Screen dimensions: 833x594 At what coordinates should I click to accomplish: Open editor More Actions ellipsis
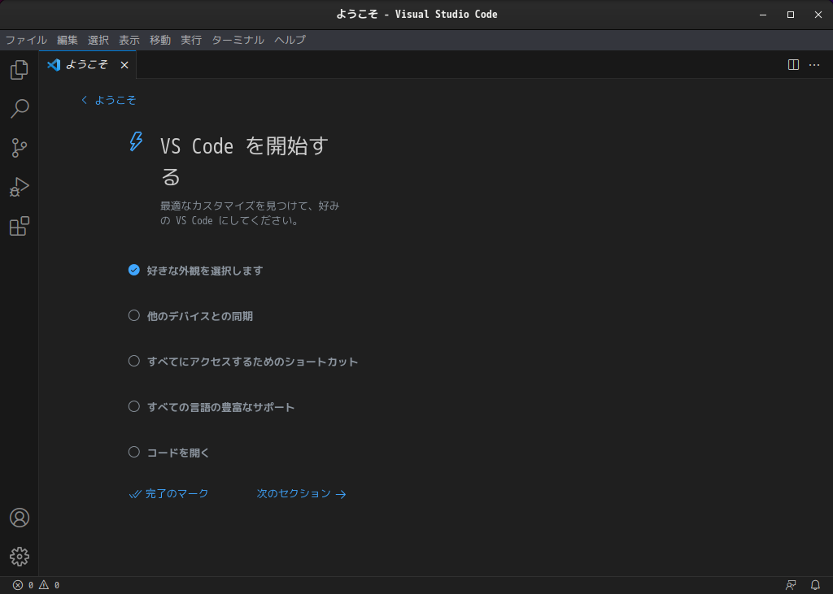pyautogui.click(x=814, y=65)
